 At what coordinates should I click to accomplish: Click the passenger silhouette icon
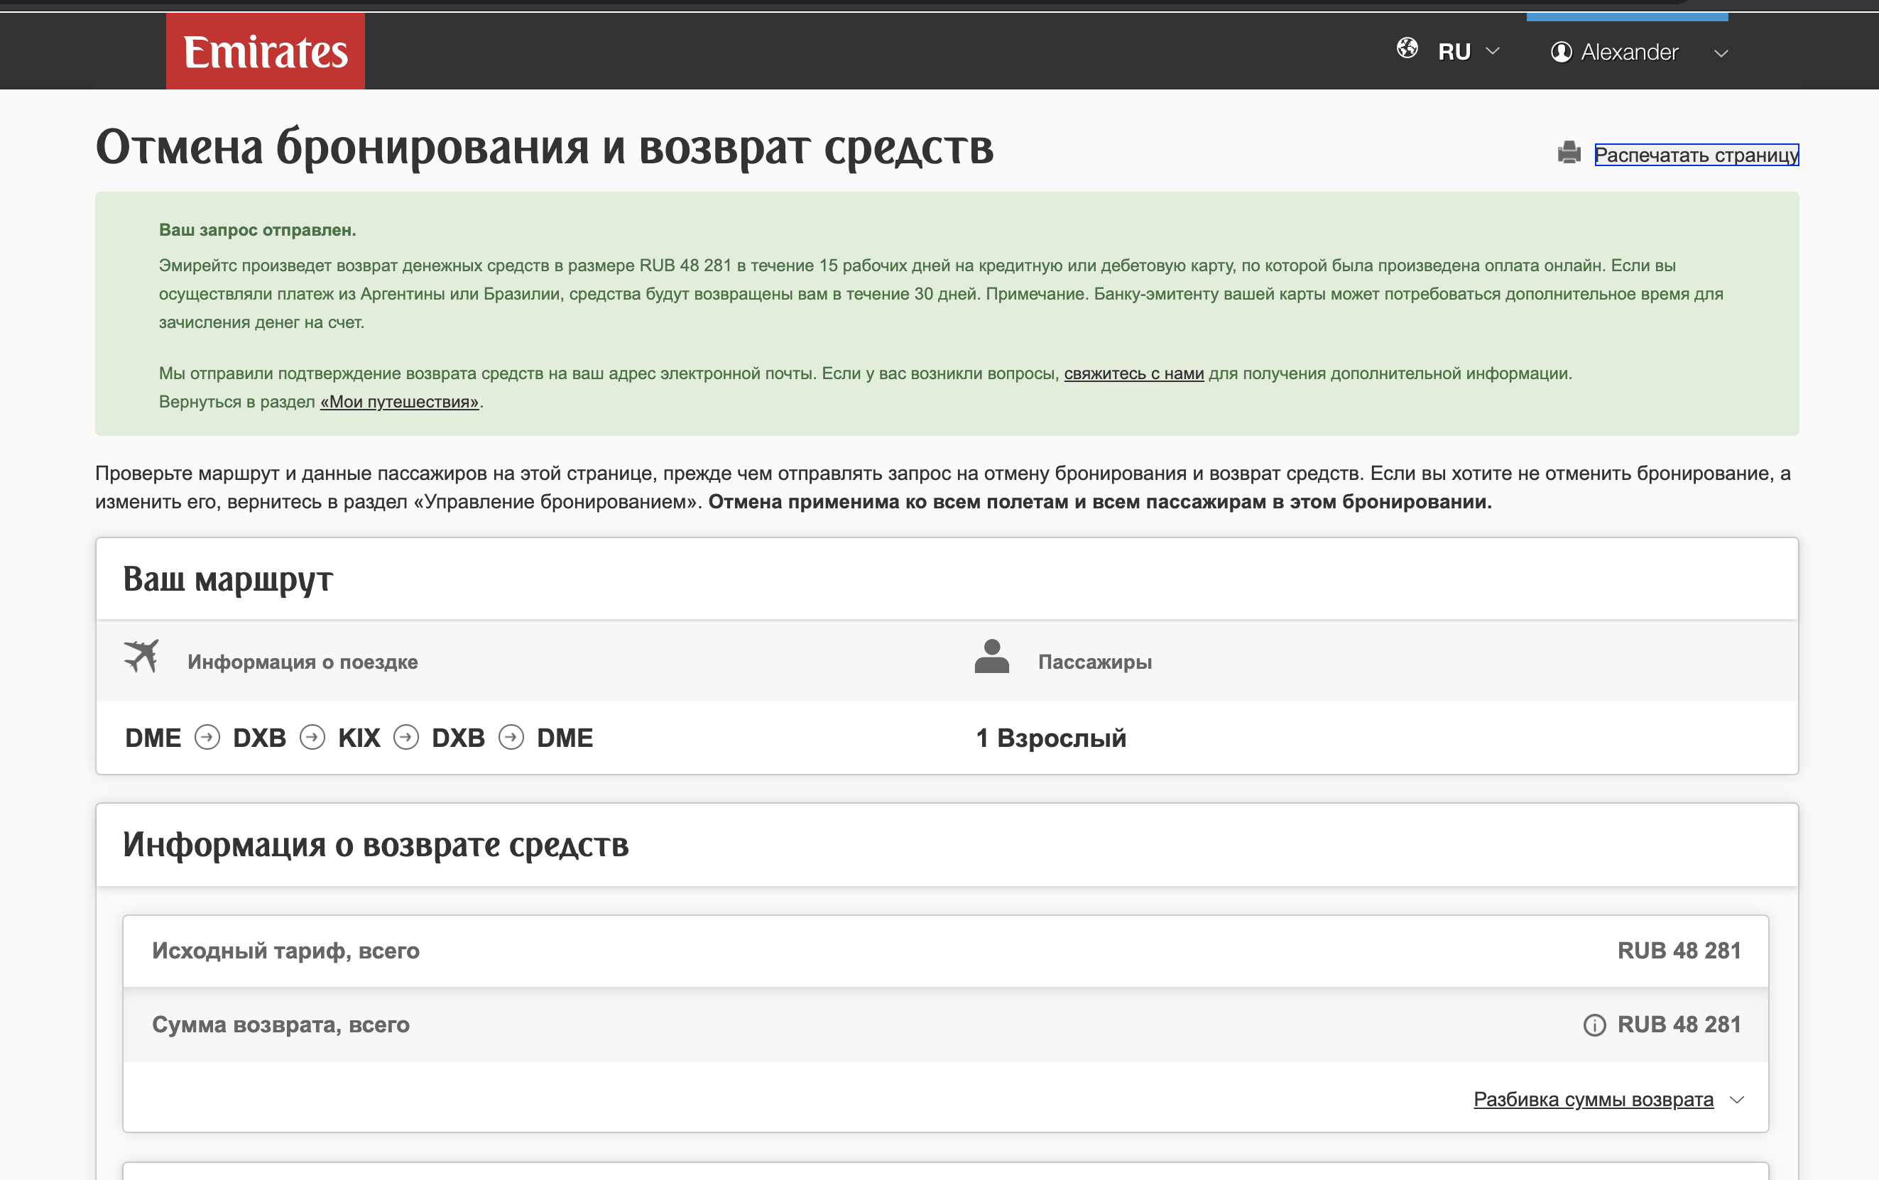click(992, 656)
